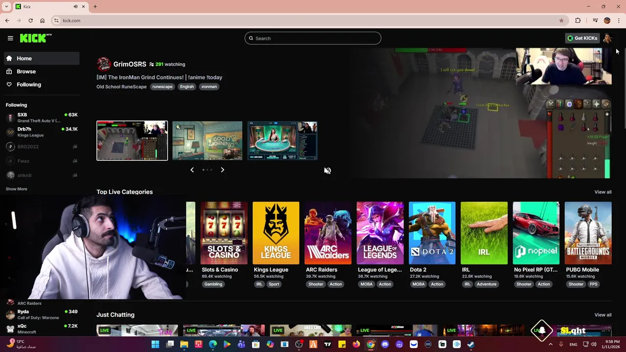Open the tab search dropdown
The width and height of the screenshot is (626, 352).
pyautogui.click(x=6, y=6)
